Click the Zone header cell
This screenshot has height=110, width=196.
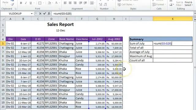51,39
